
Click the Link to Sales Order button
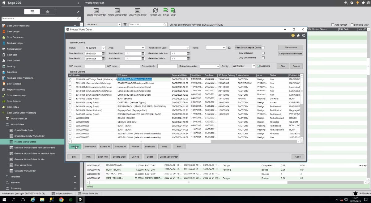click(x=169, y=157)
